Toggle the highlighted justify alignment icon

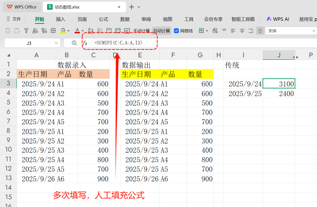pos(260,31)
